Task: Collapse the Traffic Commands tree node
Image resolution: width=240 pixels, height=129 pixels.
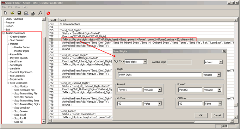Action: point(4,33)
